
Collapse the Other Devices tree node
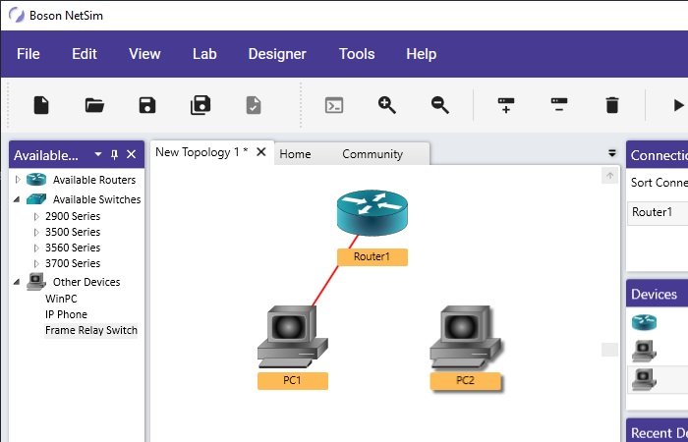[17, 282]
